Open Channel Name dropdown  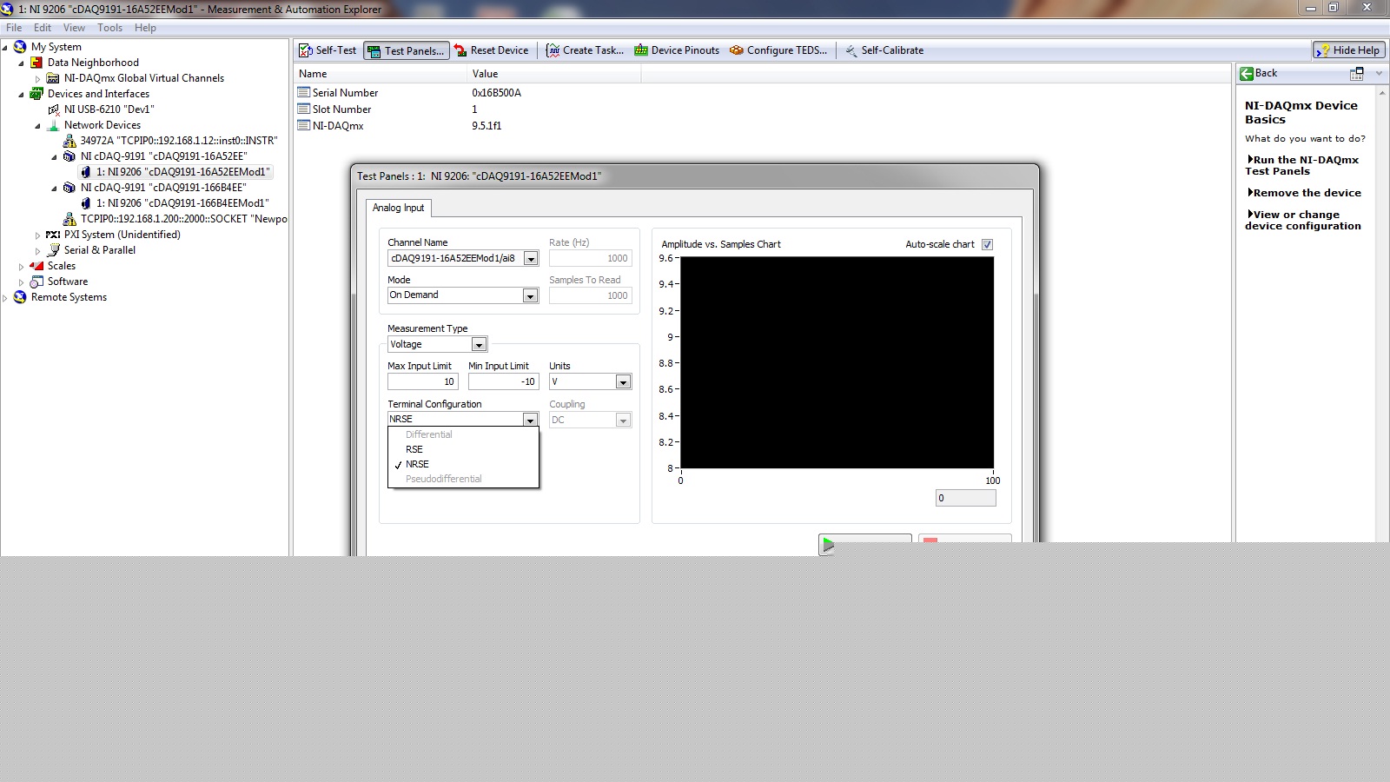click(531, 259)
